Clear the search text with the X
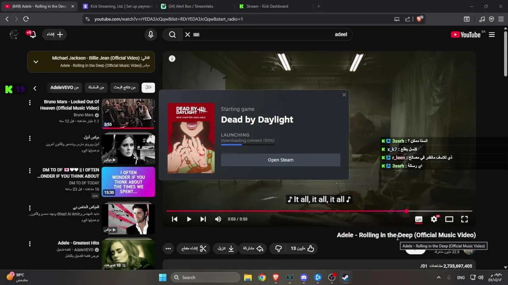This screenshot has width=508, height=285. click(x=188, y=34)
